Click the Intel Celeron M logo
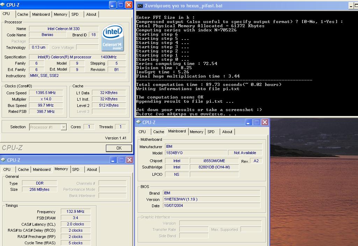358x246 pixels. click(113, 38)
